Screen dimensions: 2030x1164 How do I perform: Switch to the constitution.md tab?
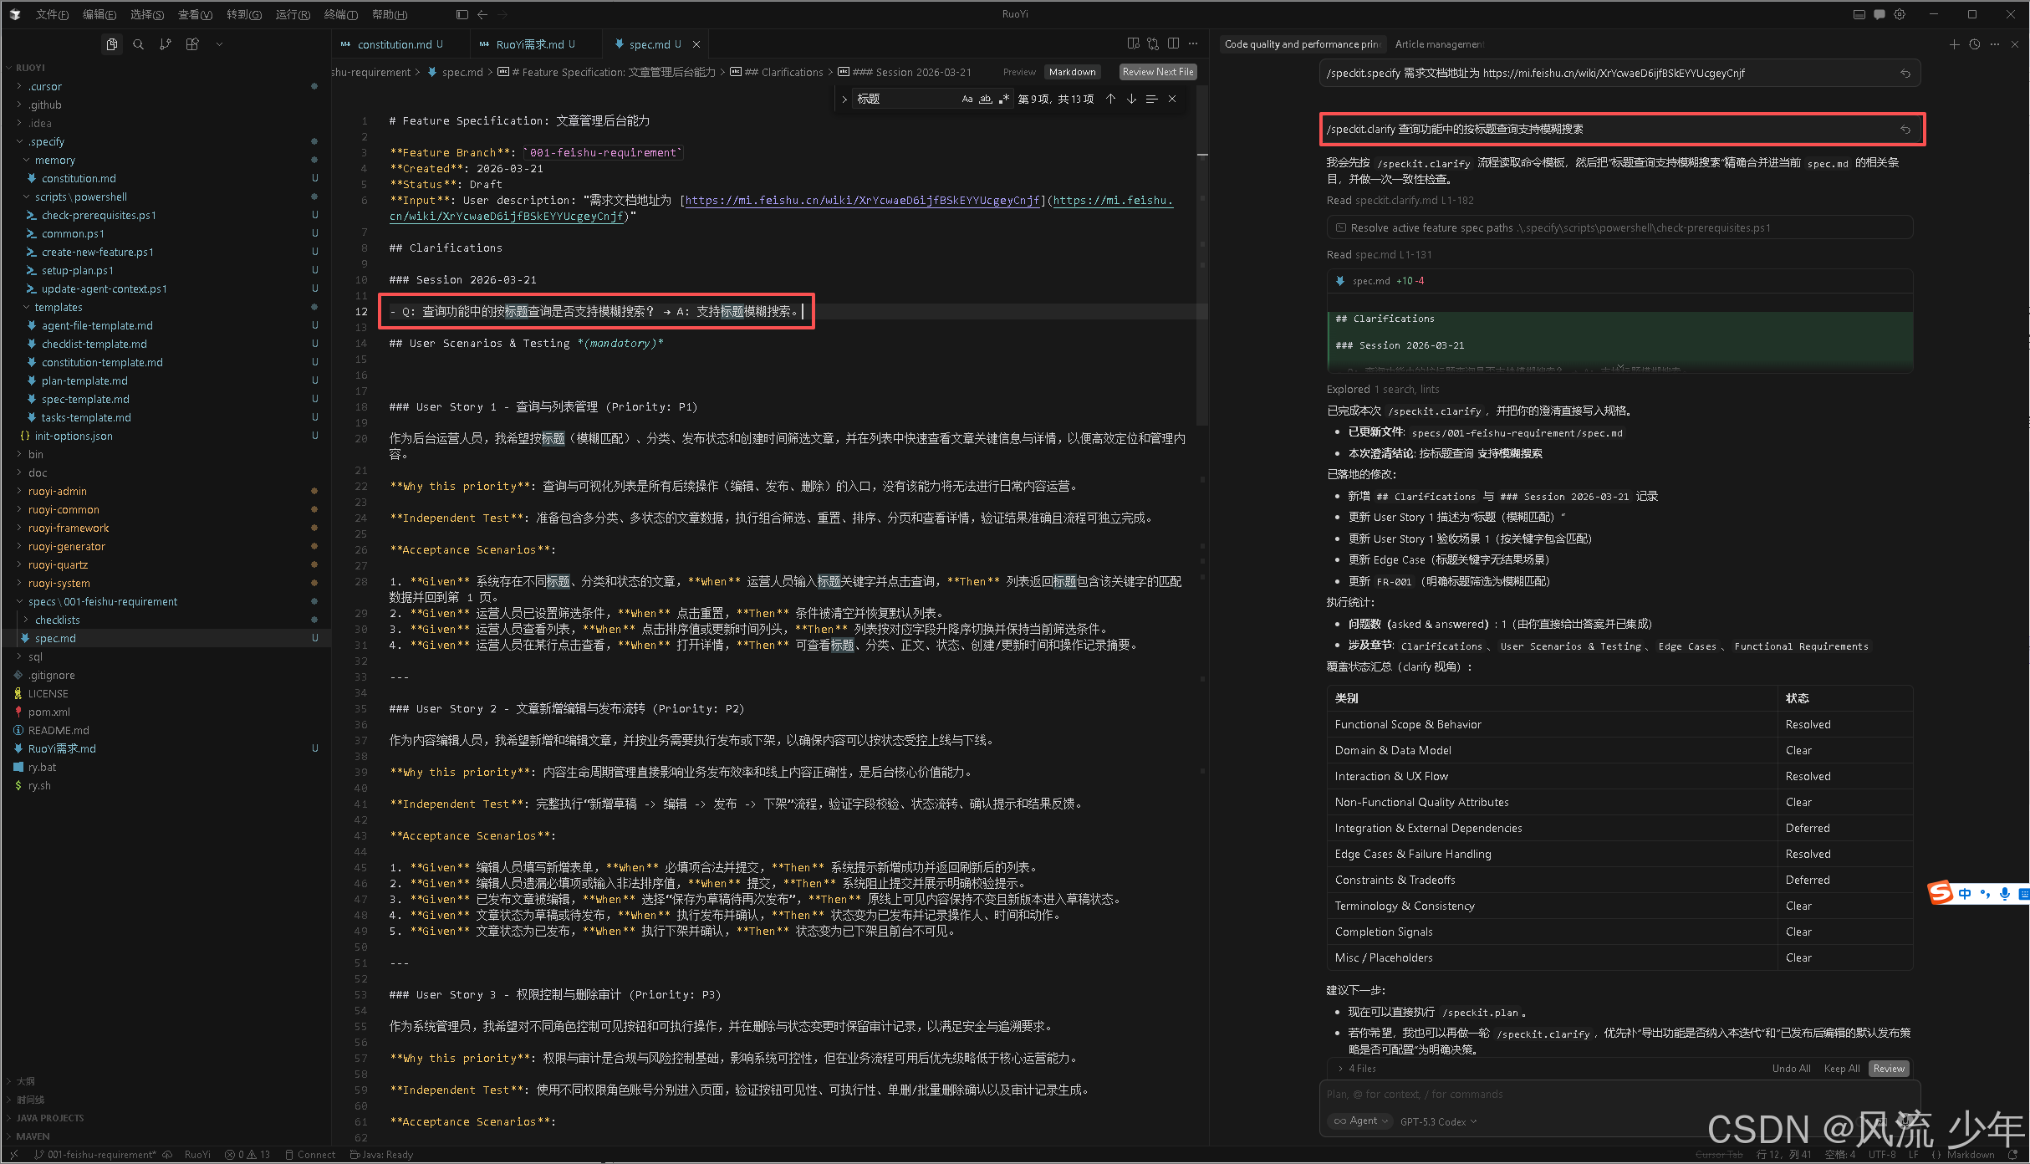coord(394,44)
